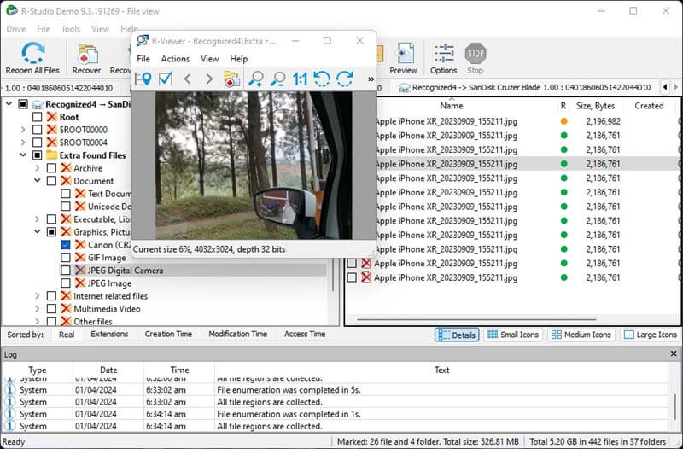
Task: Click horizontal scrollbar in file list
Action: coord(476,319)
